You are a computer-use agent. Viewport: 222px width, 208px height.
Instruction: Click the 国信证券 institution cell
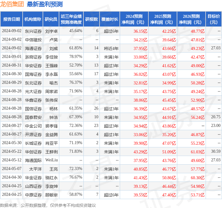[x=33, y=109]
